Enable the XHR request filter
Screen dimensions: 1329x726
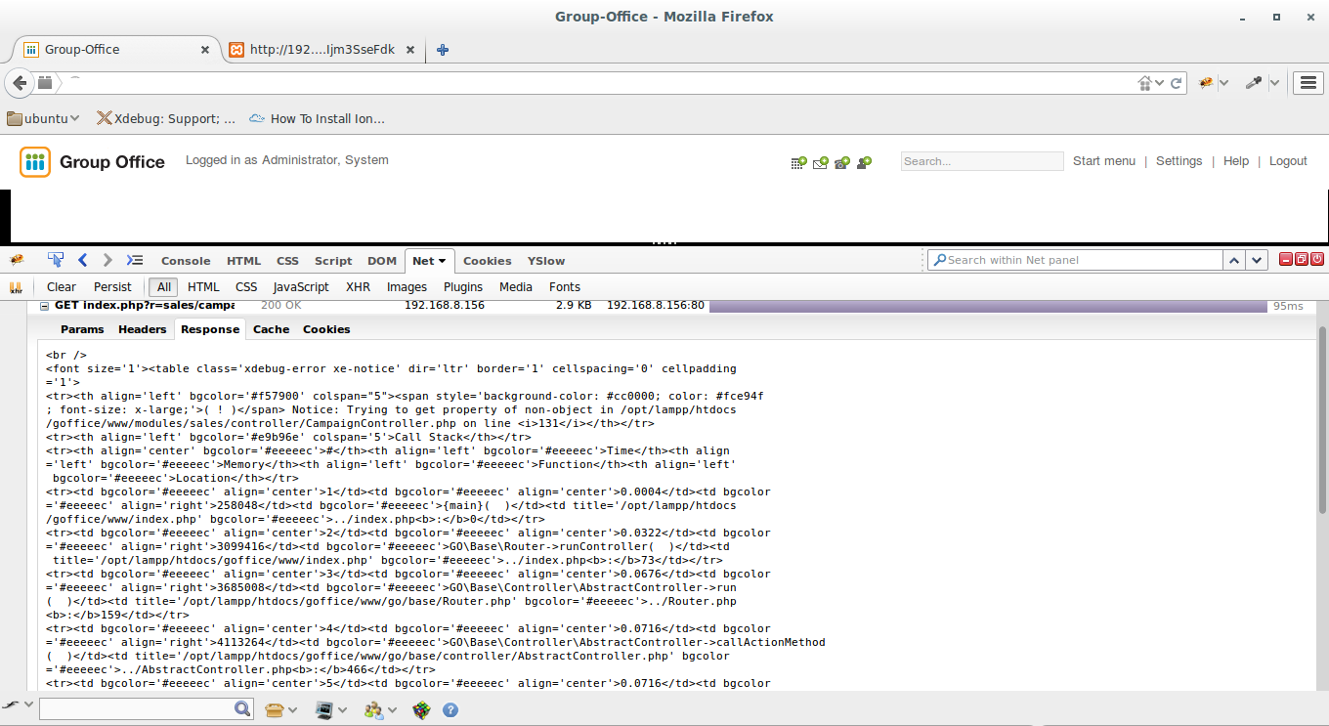click(x=358, y=287)
